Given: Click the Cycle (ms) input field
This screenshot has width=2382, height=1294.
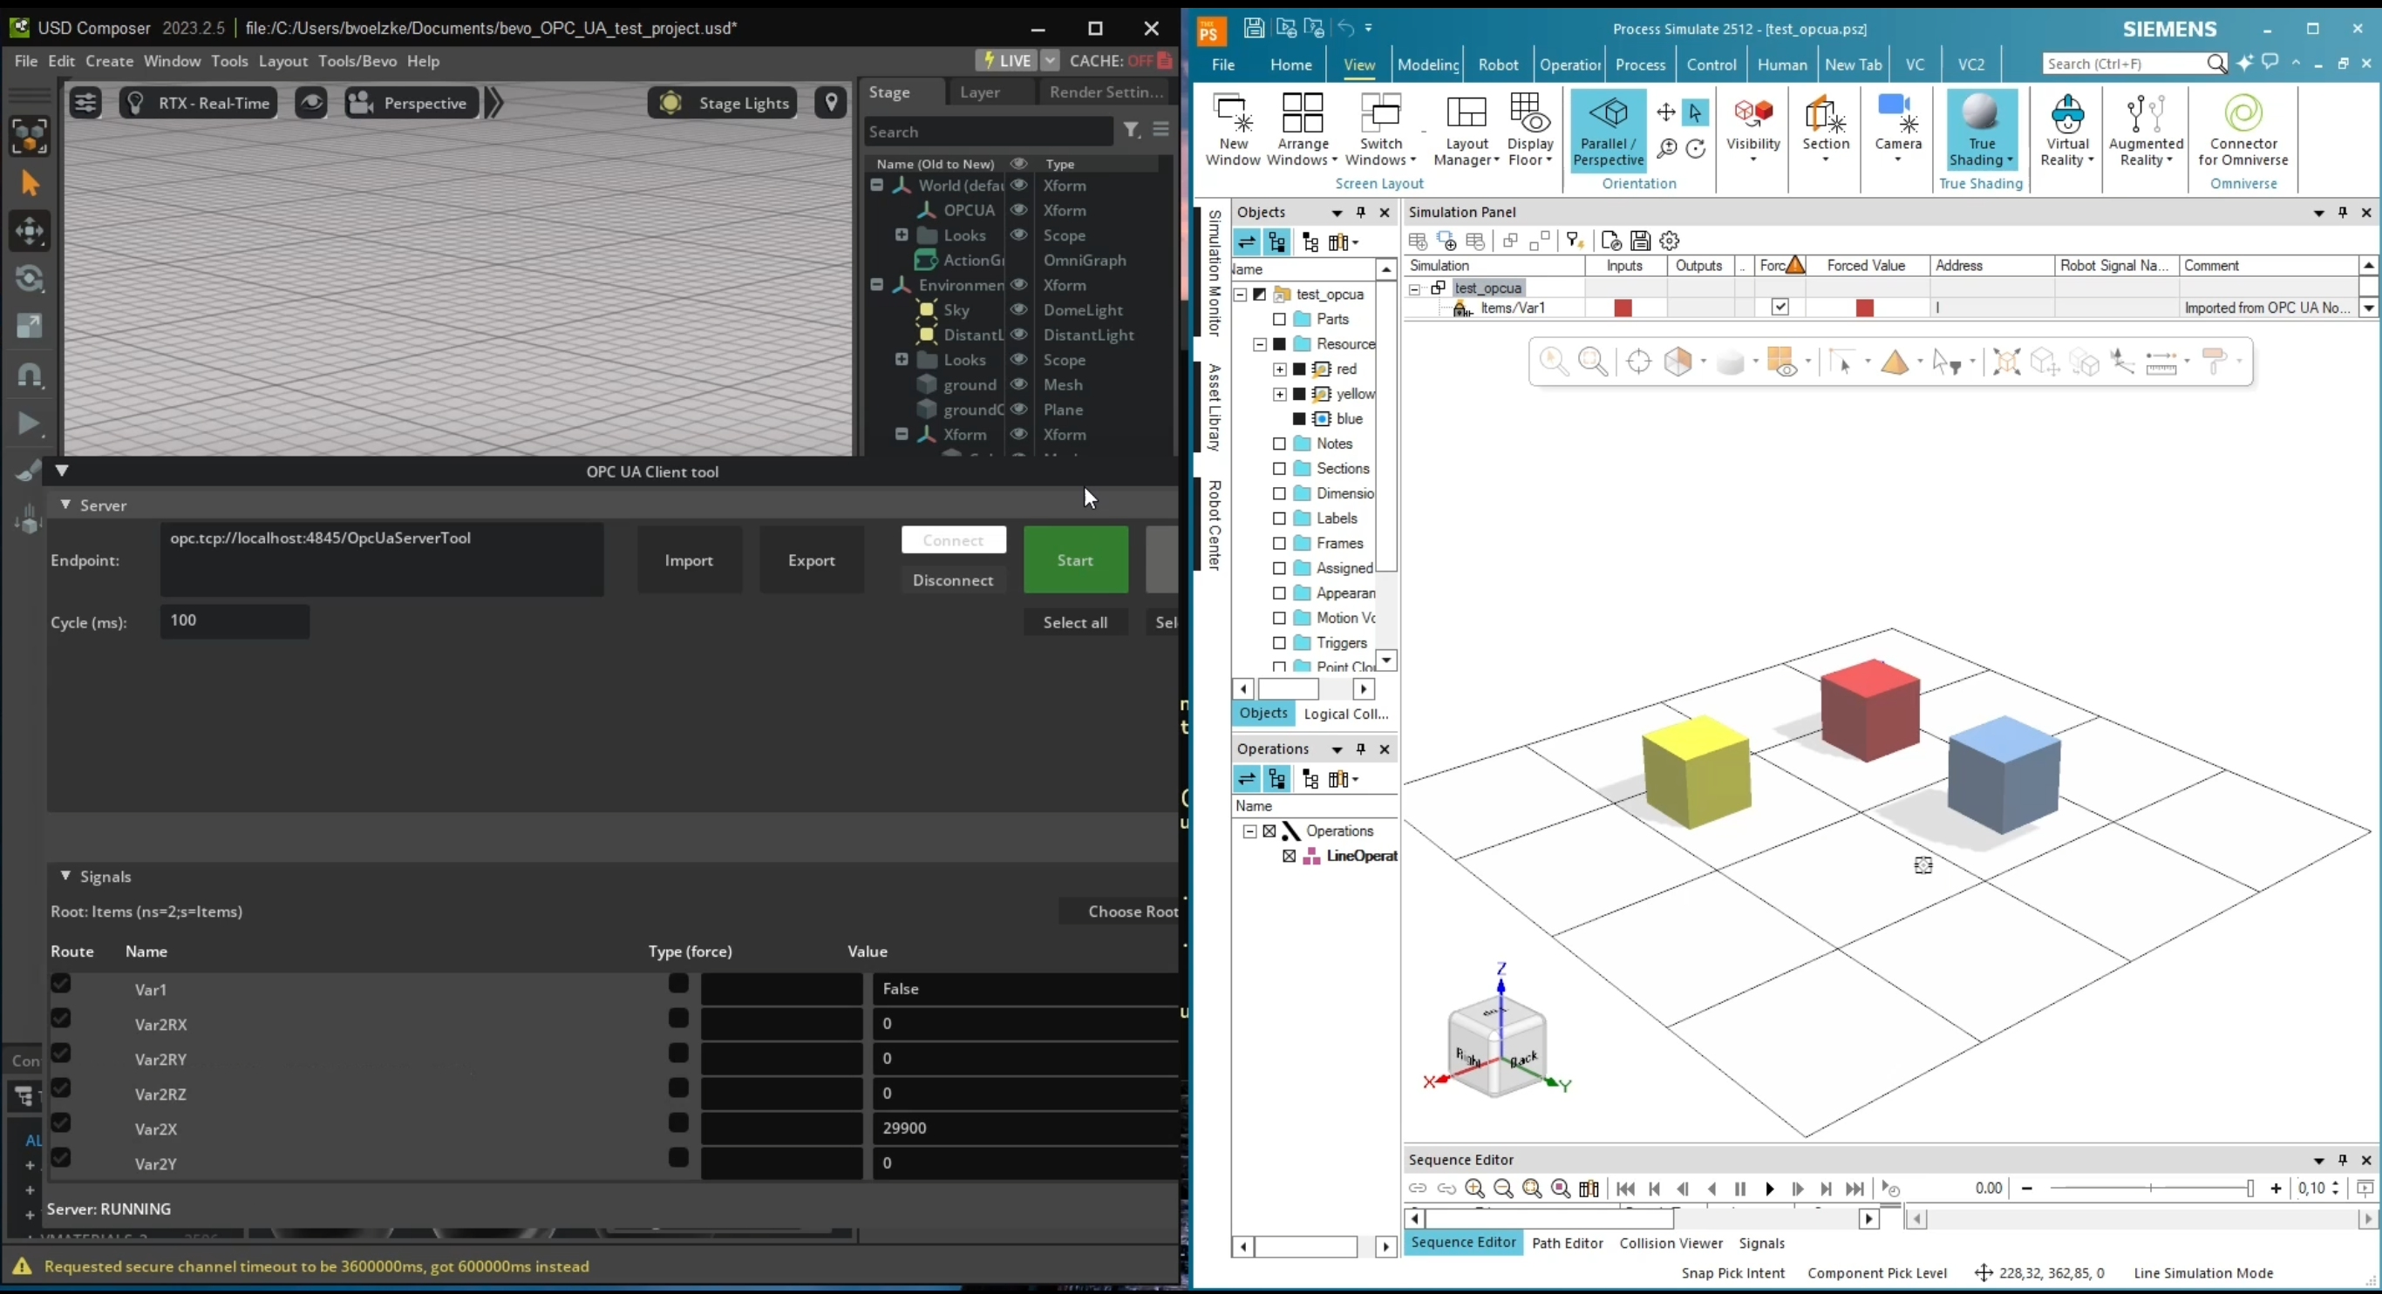Looking at the screenshot, I should pyautogui.click(x=235, y=621).
